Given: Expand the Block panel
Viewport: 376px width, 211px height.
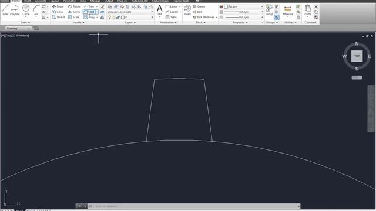Looking at the screenshot, I should tap(200, 22).
